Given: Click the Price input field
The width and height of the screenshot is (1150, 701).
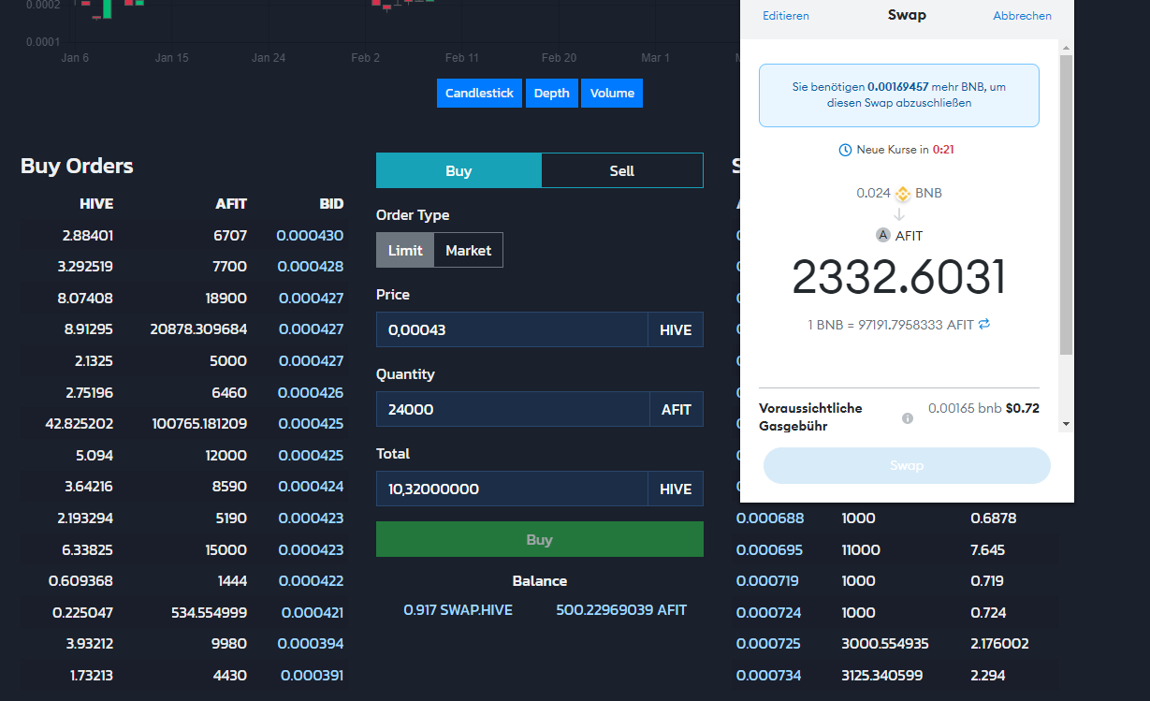Looking at the screenshot, I should [512, 329].
